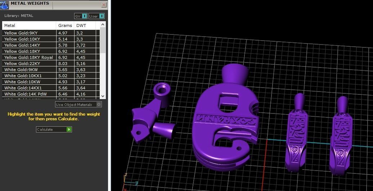Click the metal list scroll up arrow

[x=103, y=24]
